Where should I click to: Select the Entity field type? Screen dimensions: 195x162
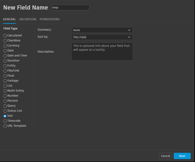5,66
